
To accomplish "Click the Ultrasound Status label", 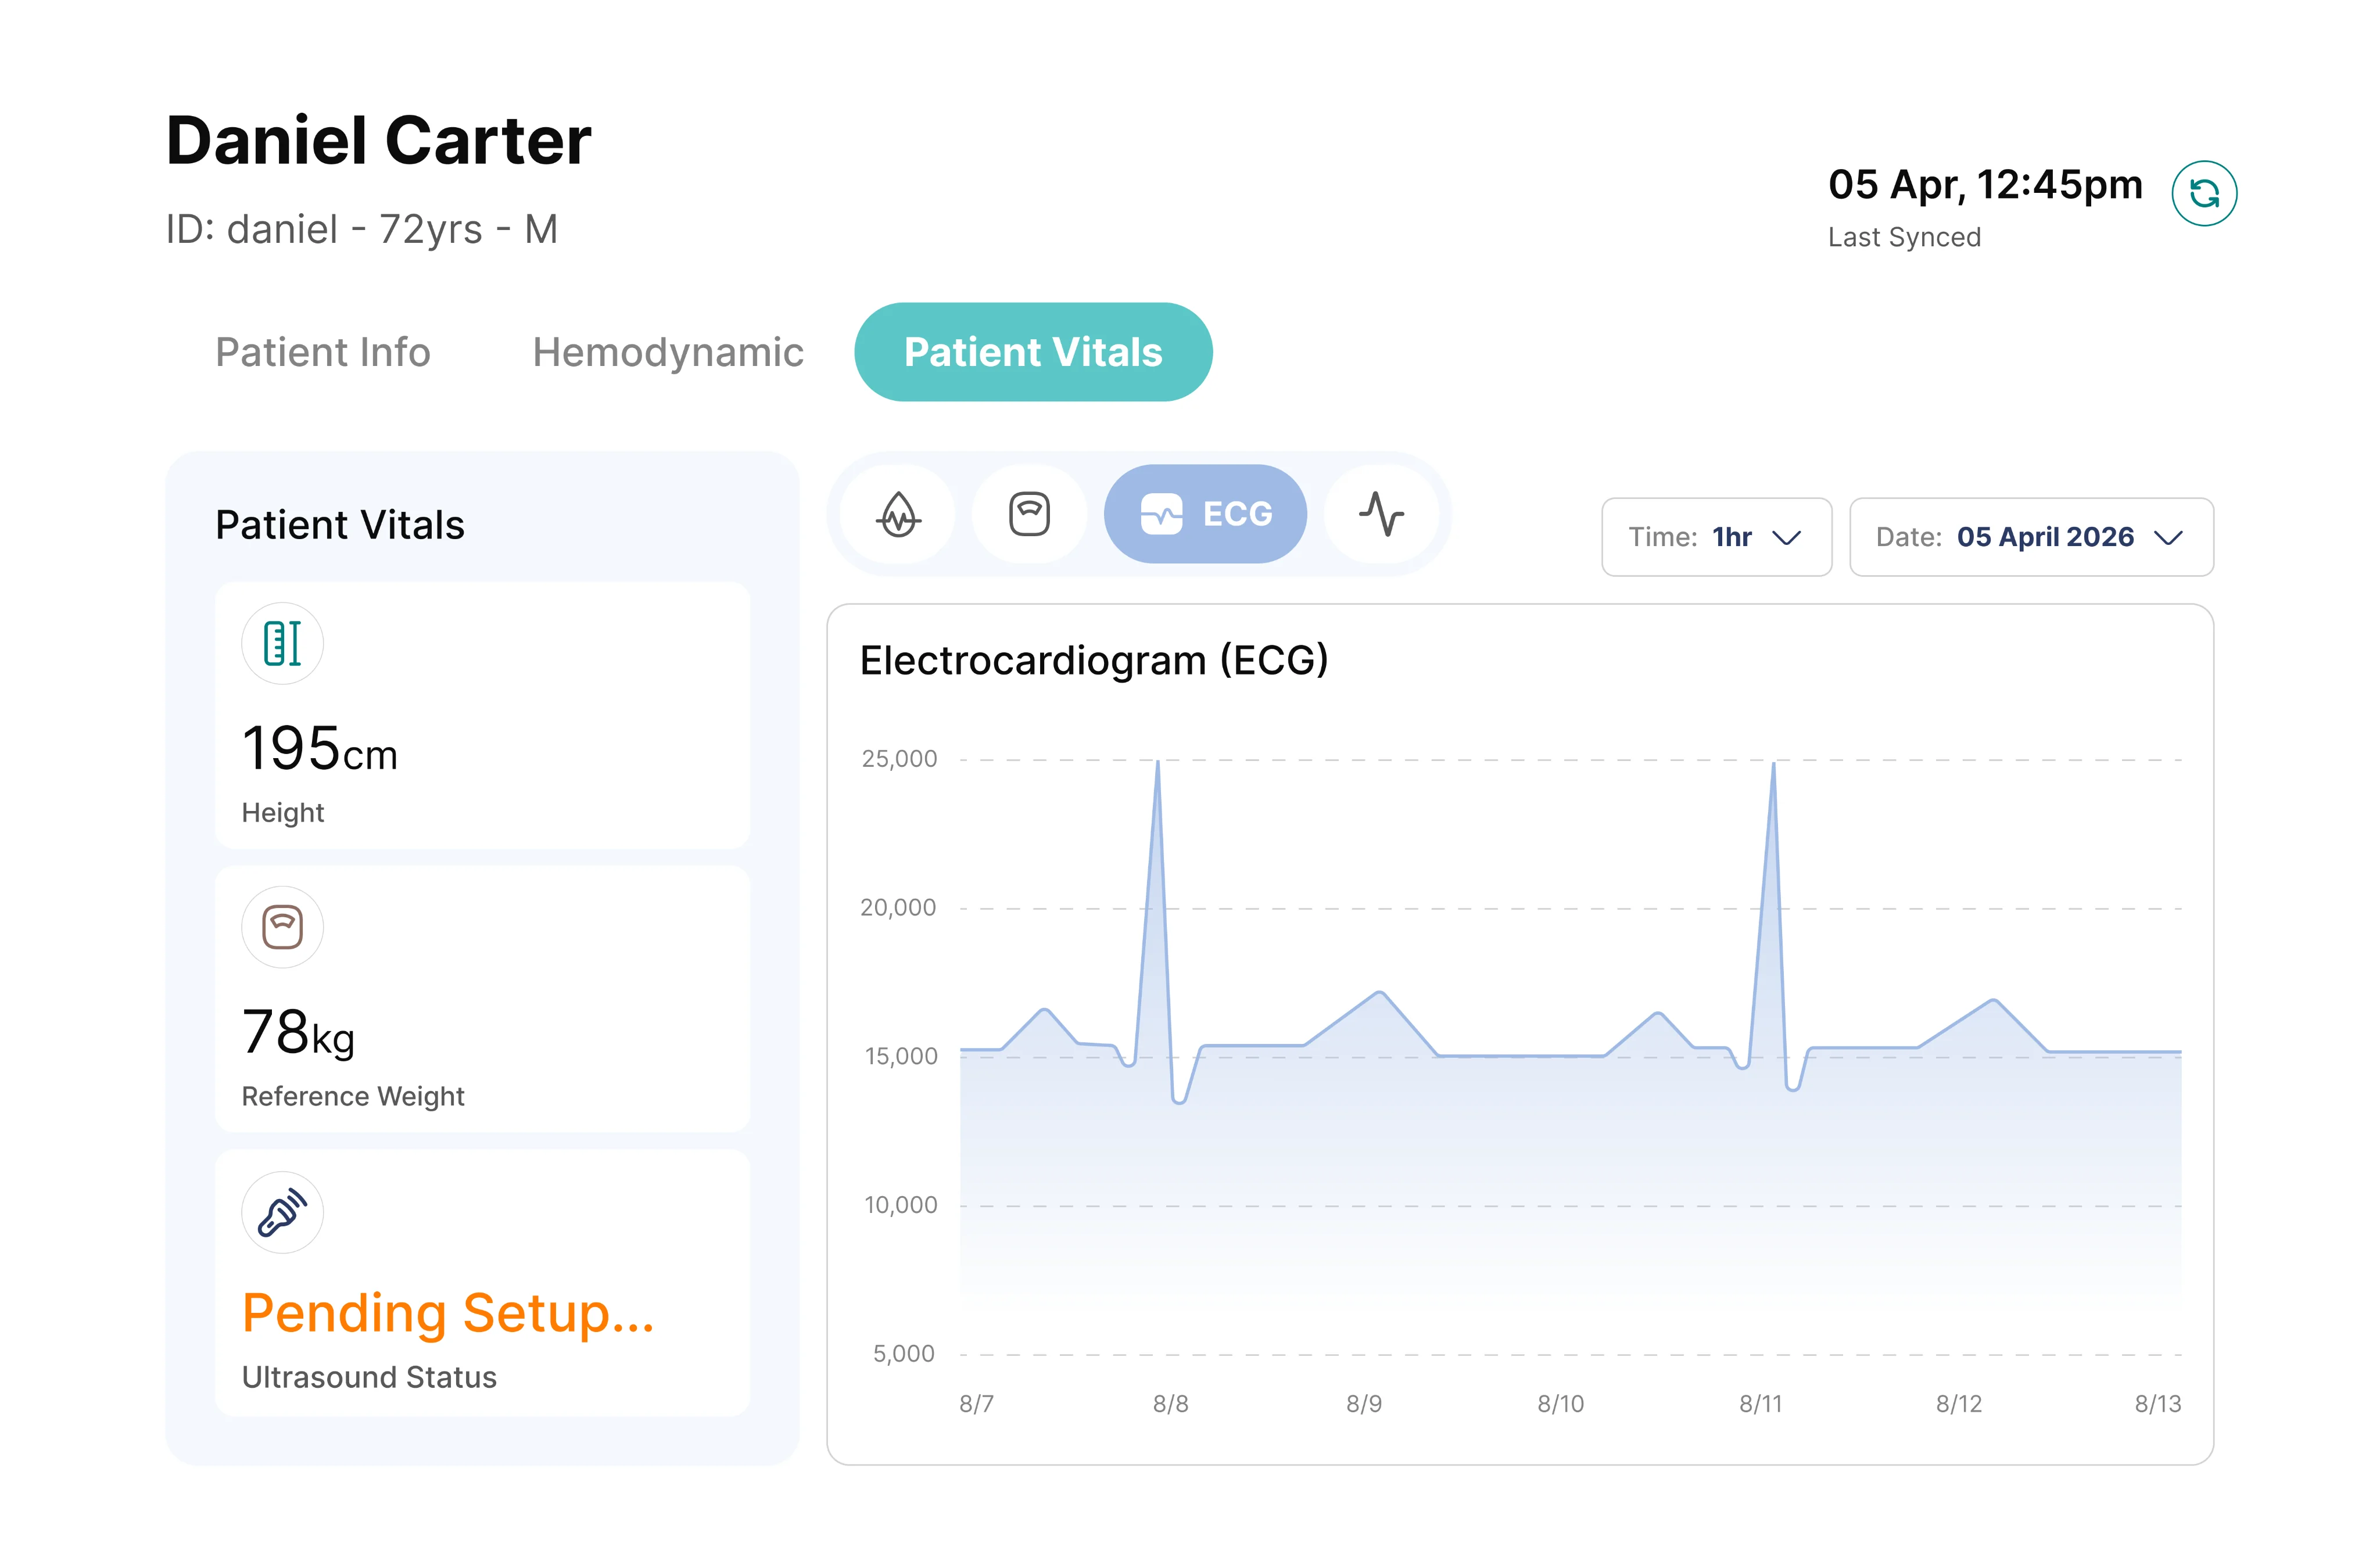I will point(369,1378).
